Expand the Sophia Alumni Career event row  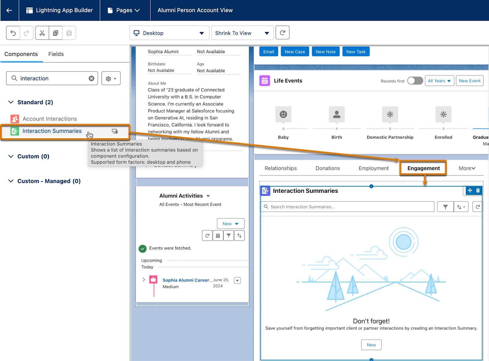[x=144, y=280]
